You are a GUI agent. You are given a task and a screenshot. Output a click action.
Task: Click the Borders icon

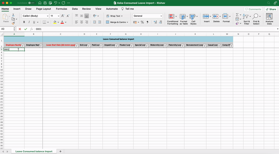coord(44,22)
